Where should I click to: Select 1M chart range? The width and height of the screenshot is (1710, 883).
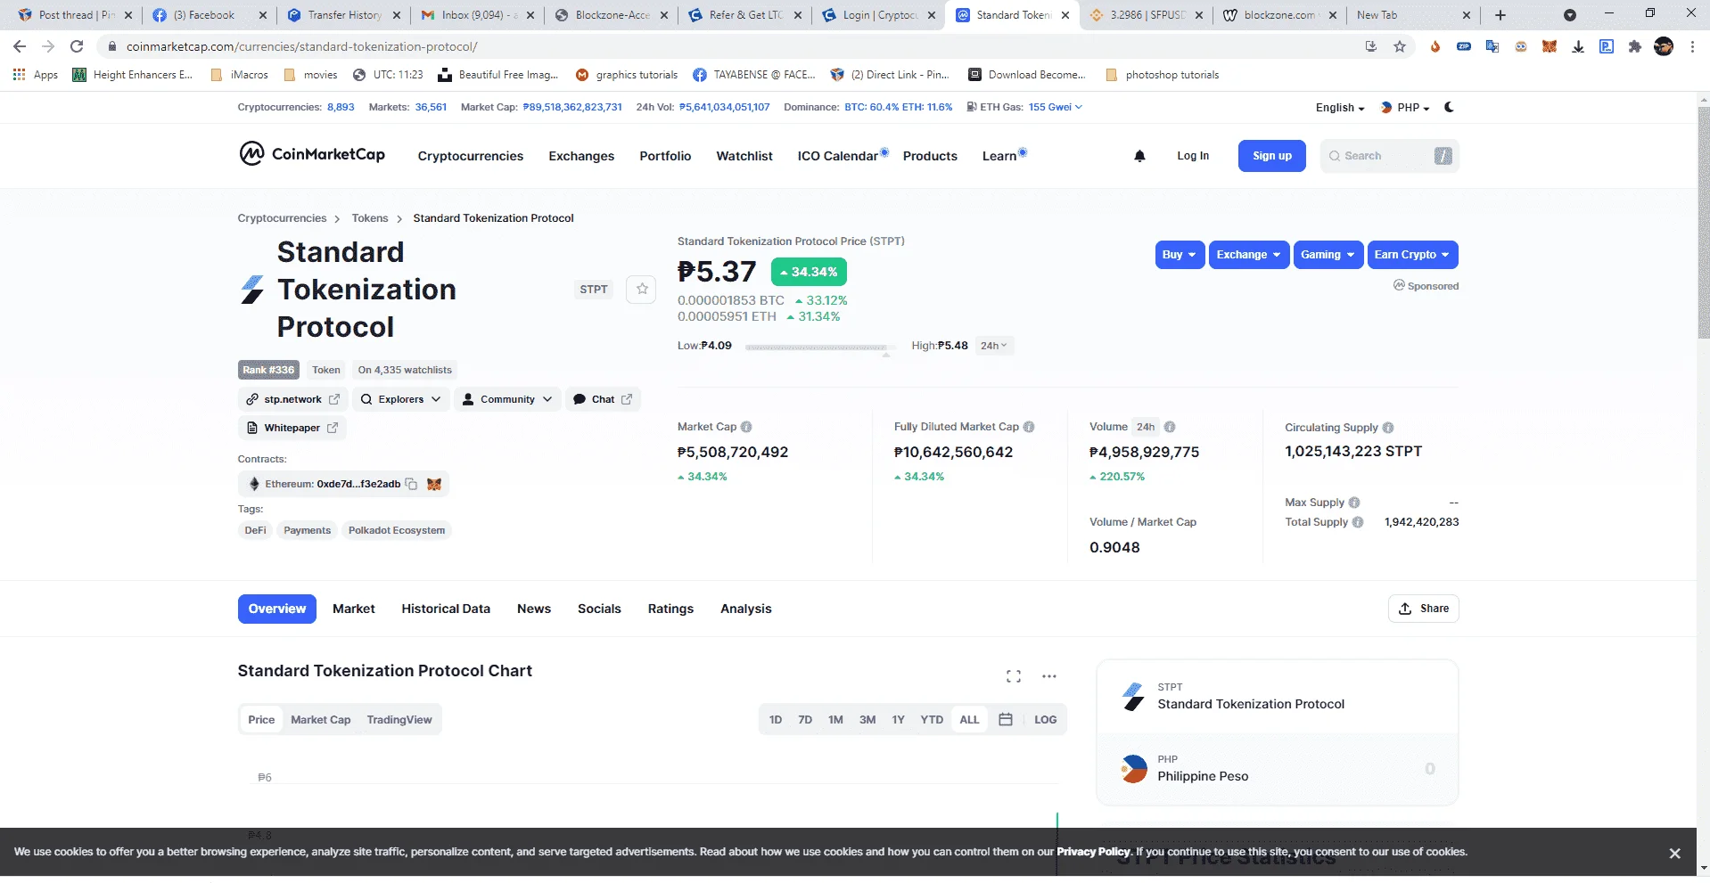tap(835, 719)
